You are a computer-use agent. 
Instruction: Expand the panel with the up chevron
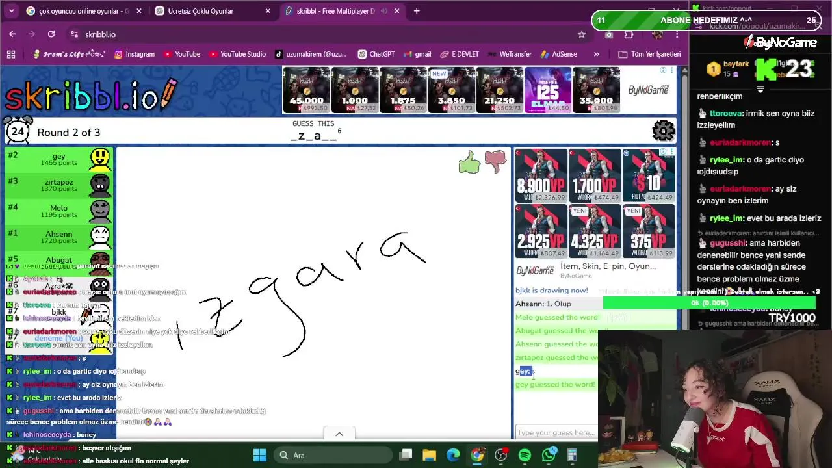click(x=339, y=434)
